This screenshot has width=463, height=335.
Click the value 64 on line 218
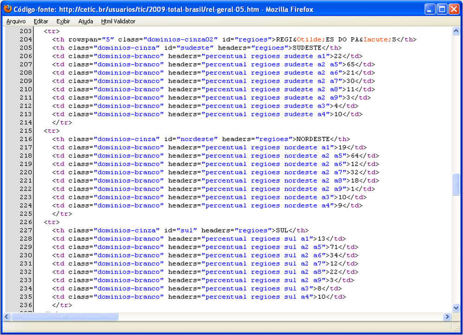354,155
